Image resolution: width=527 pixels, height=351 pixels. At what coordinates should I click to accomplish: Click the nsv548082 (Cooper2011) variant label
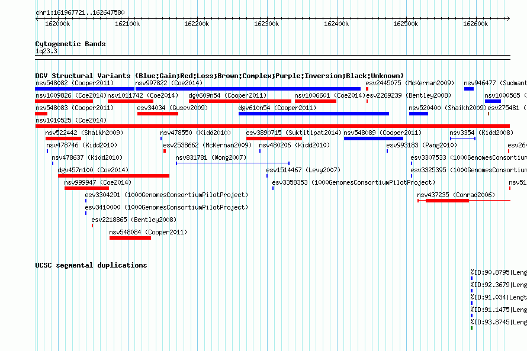point(75,83)
